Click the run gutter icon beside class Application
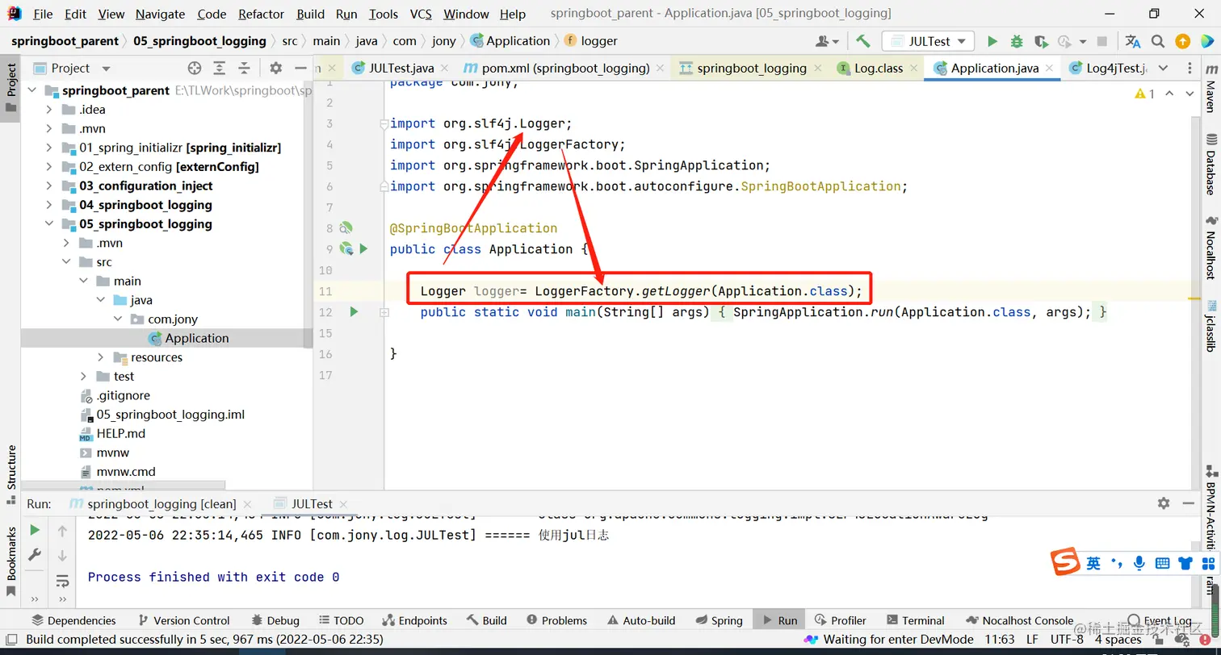Image resolution: width=1221 pixels, height=655 pixels. click(x=363, y=249)
